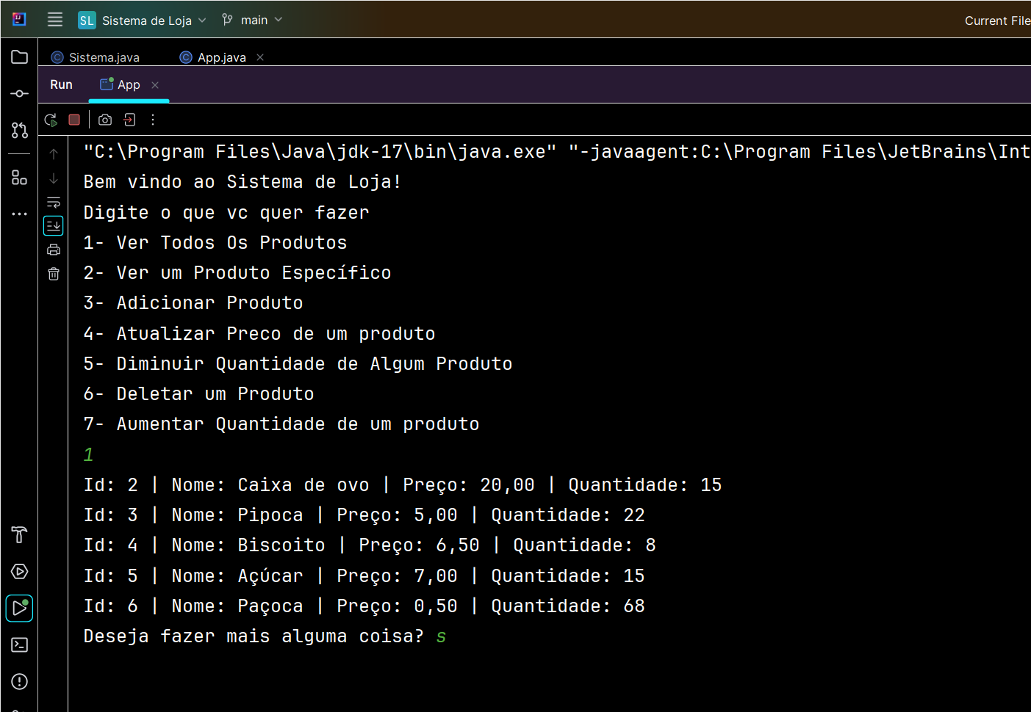Click the Biscoito product row

(x=370, y=545)
